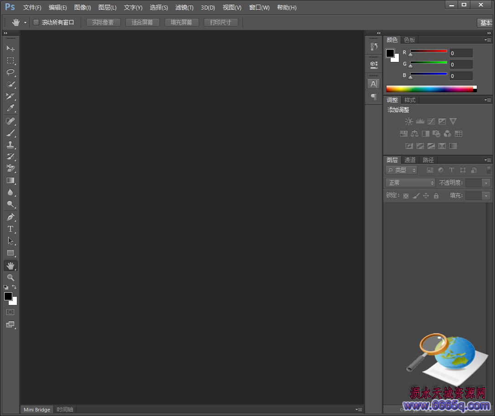Viewport: 495px width, 416px height.
Task: Toggle lock transparent pixels
Action: coord(406,196)
